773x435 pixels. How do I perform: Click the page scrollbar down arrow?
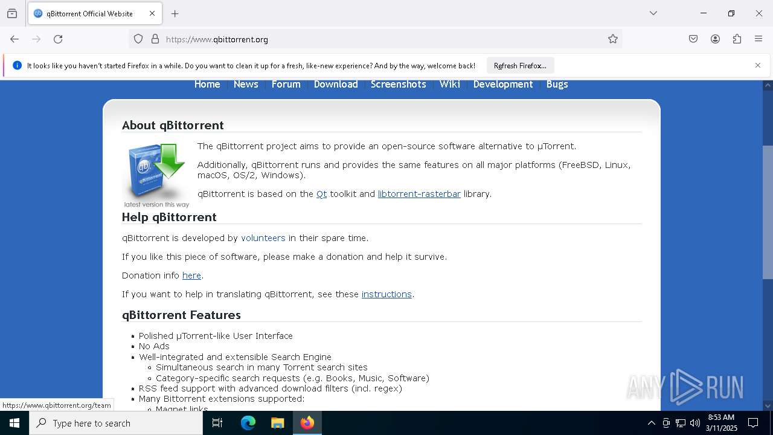click(768, 405)
